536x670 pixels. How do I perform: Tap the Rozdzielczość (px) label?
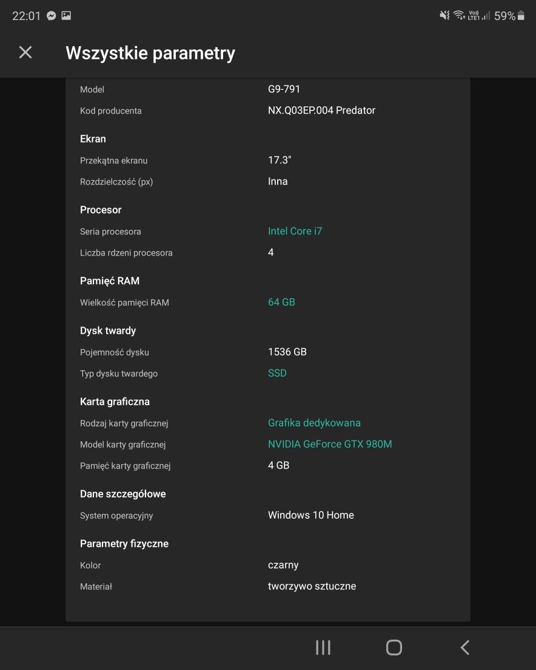pyautogui.click(x=116, y=181)
